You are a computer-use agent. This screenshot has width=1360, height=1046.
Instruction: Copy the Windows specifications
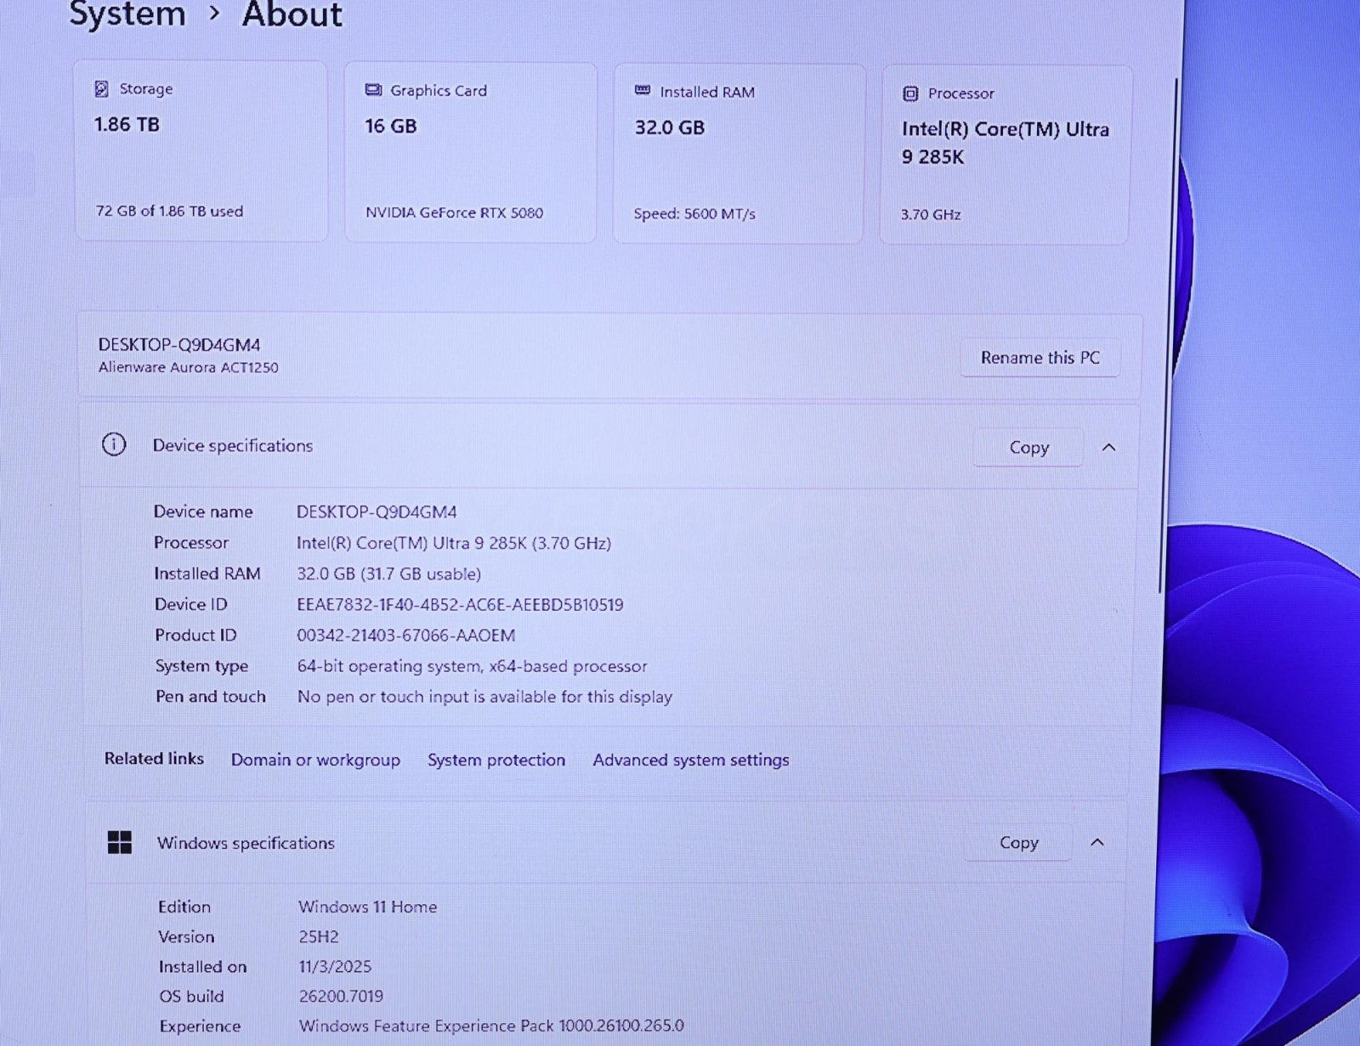1018,843
